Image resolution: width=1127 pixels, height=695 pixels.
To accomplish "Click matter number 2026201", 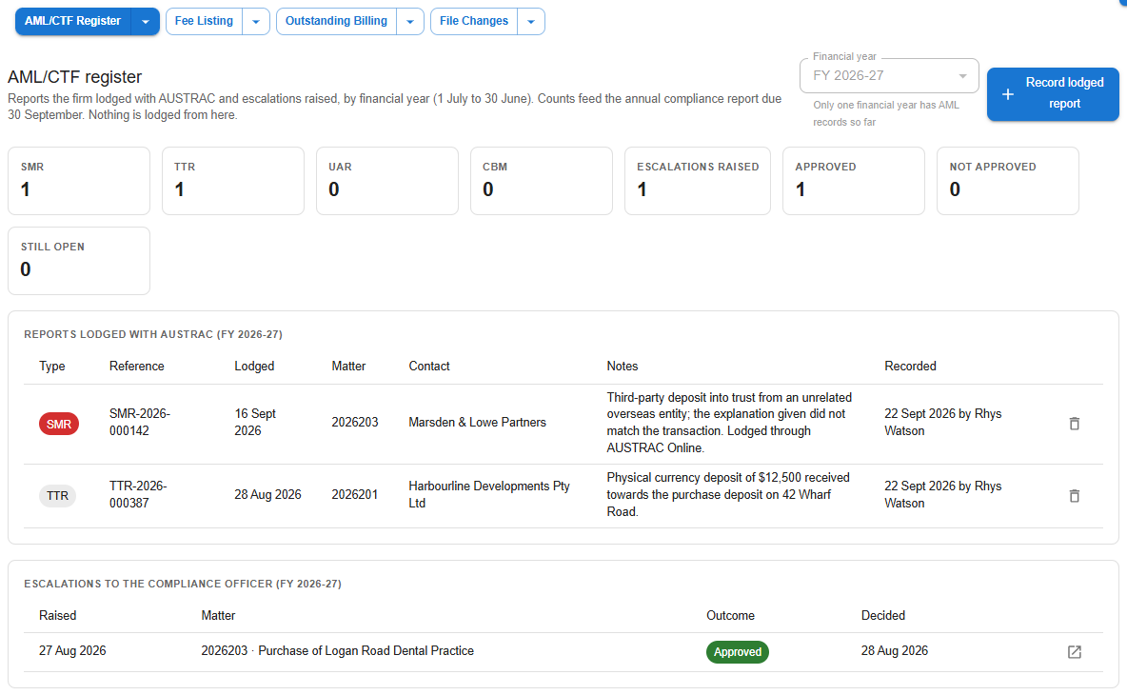I will [x=354, y=494].
